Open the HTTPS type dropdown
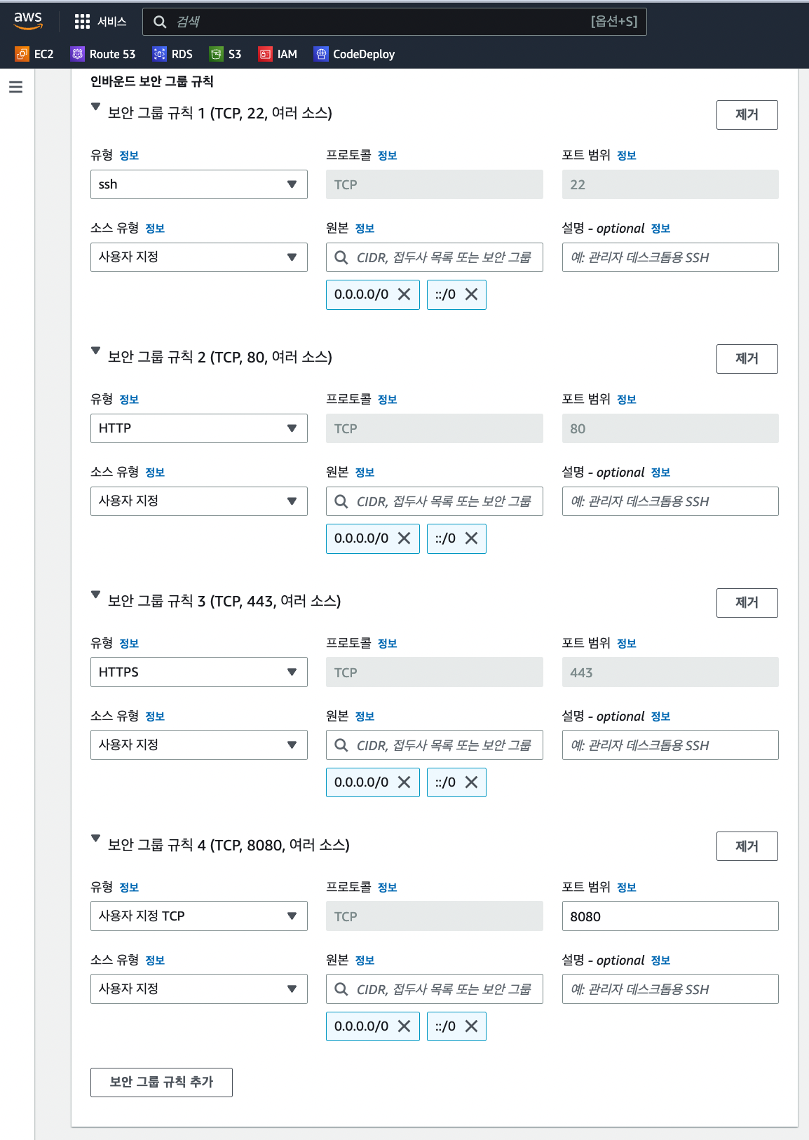Screen dimensions: 809x1140 tap(198, 672)
